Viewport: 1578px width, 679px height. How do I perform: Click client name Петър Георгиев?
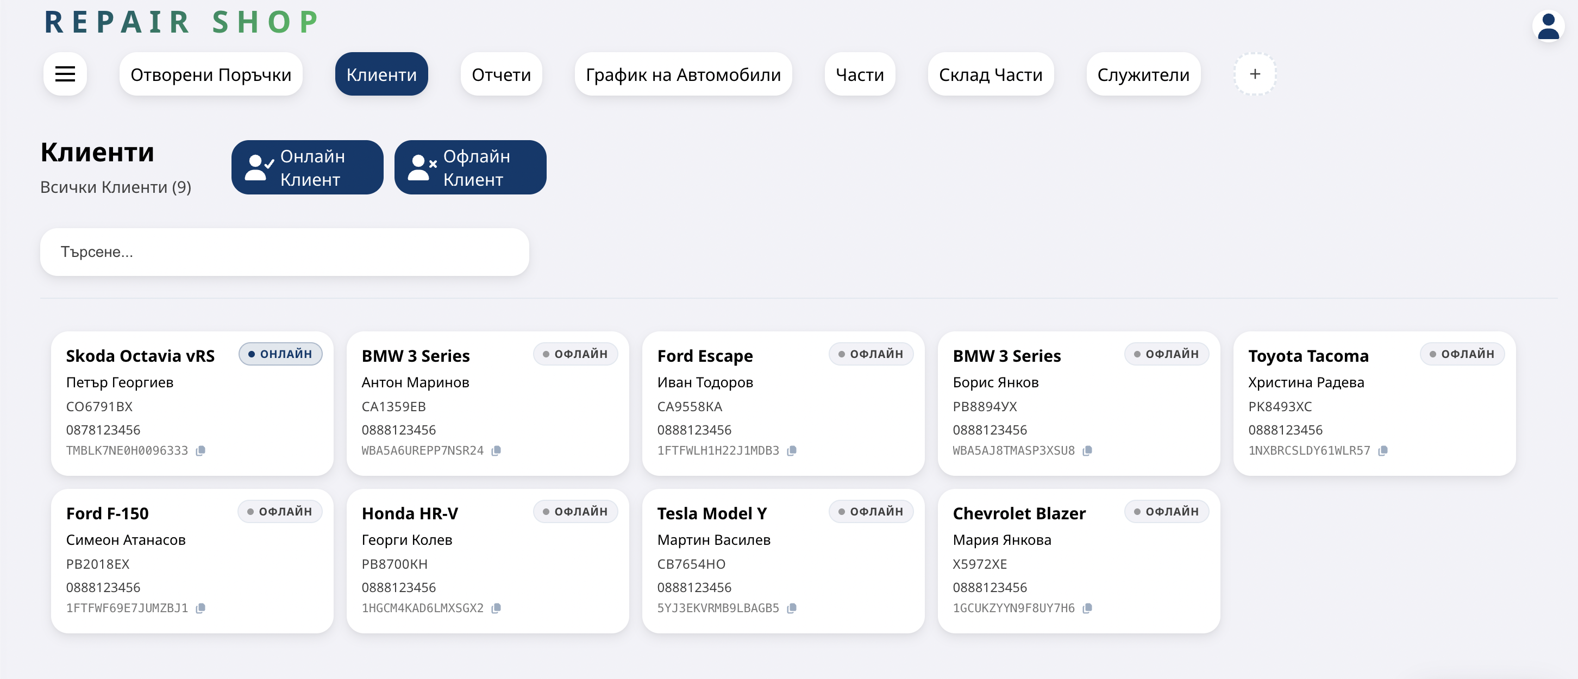pos(120,382)
